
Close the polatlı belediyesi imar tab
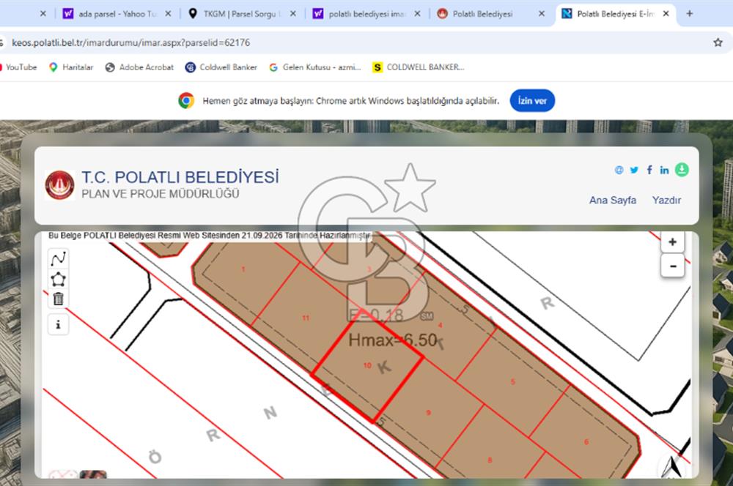417,14
